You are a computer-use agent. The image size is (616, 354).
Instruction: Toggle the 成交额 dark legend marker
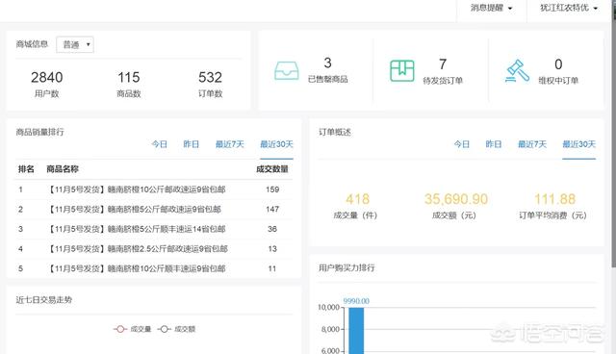165,329
